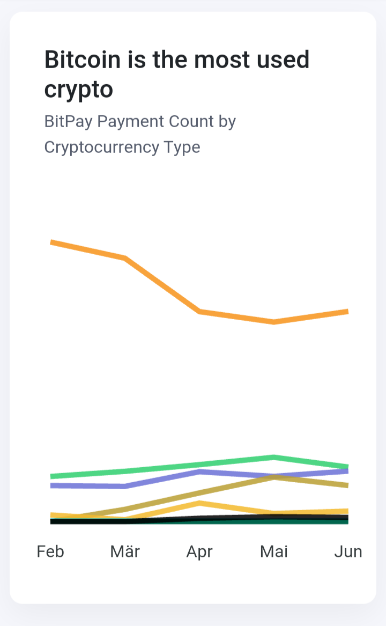Click the purple line's start at Feb
The height and width of the screenshot is (626, 386).
pos(51,485)
